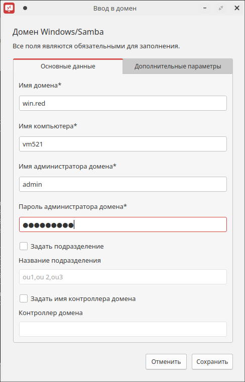Switch to the Основные данные tab
Screen dimensions: 245x382
(x=68, y=66)
